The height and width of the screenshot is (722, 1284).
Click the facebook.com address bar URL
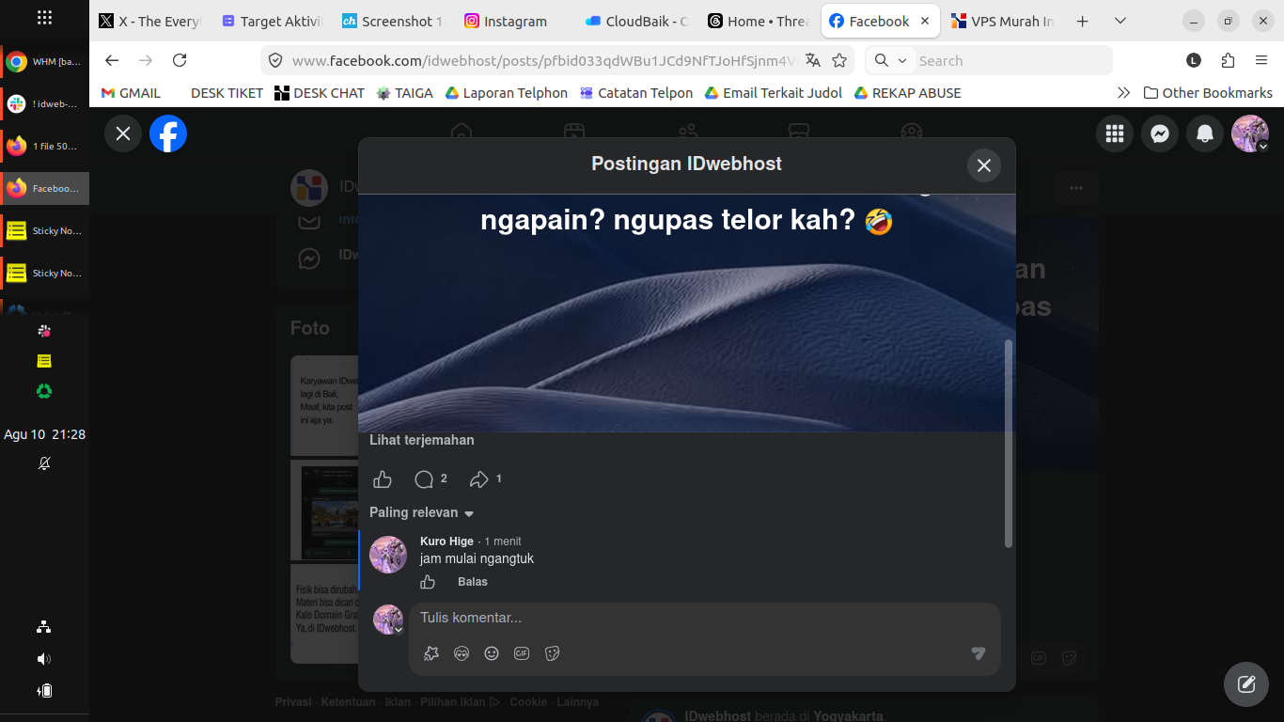545,60
